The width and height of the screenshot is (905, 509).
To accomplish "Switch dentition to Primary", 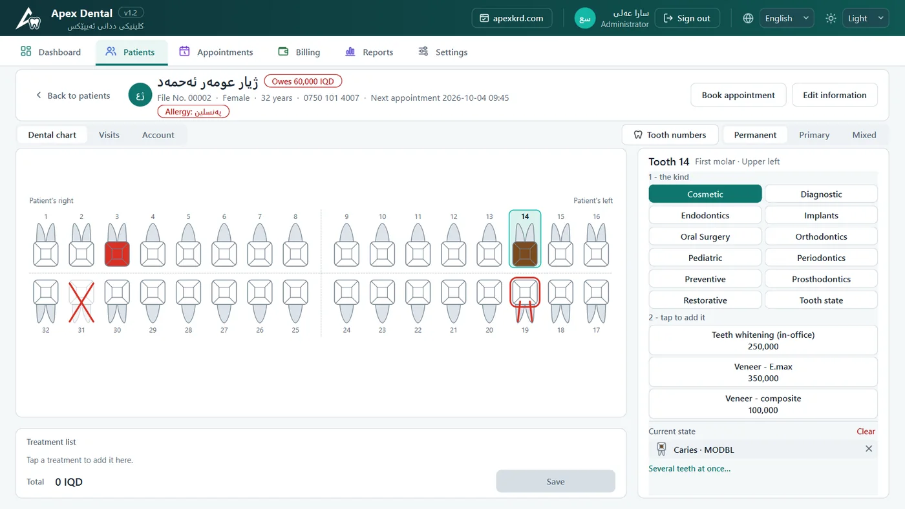I will click(x=814, y=134).
